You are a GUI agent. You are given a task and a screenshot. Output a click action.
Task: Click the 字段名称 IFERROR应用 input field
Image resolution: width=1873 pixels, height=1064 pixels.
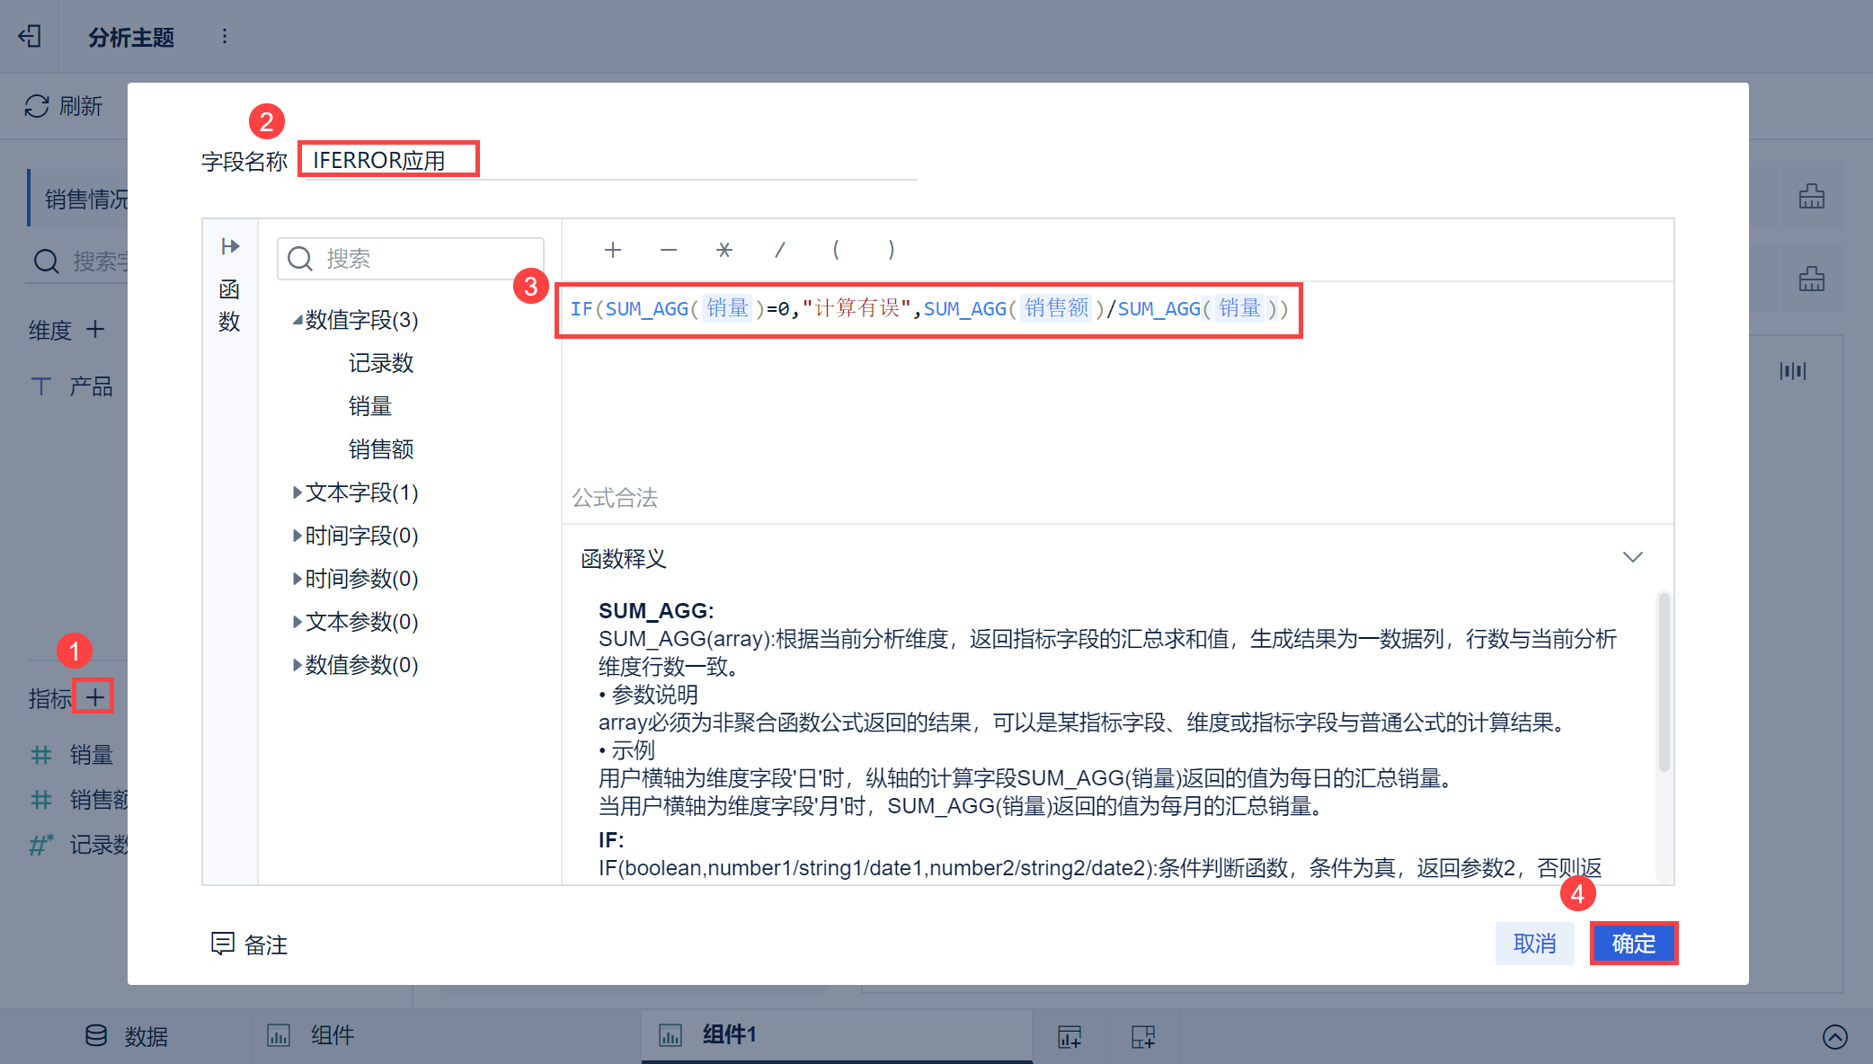coord(388,160)
